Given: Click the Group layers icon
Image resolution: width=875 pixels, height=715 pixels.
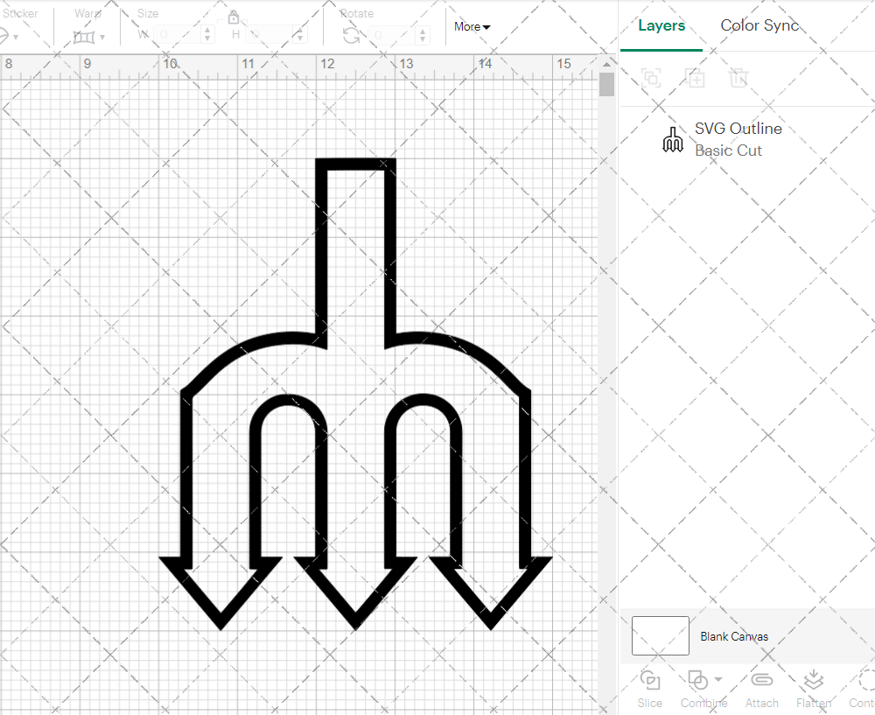Looking at the screenshot, I should (x=650, y=78).
